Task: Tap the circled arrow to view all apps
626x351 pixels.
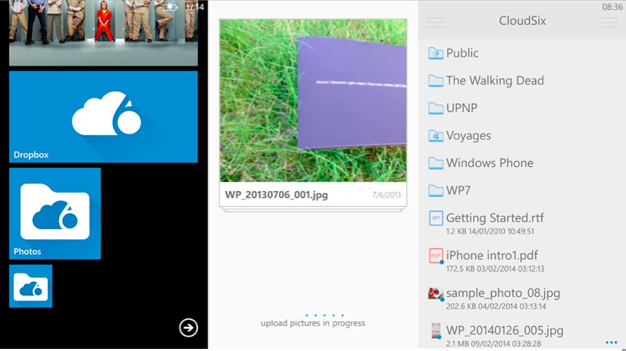Action: pyautogui.click(x=188, y=328)
